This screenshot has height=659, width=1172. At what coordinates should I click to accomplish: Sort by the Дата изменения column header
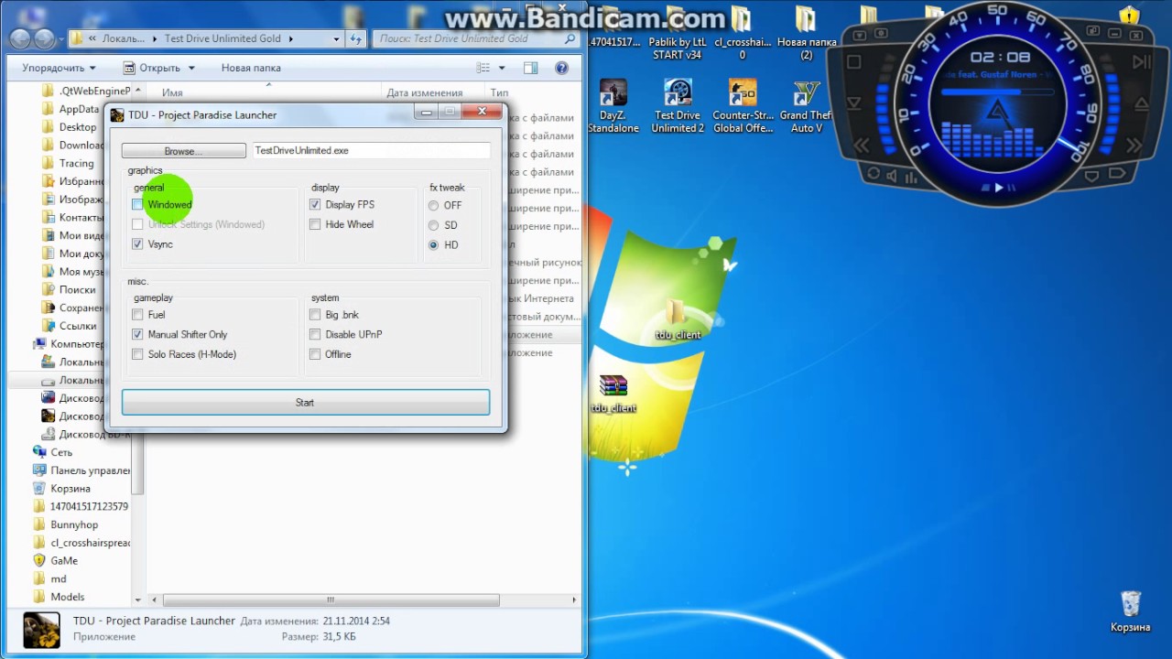pyautogui.click(x=424, y=92)
